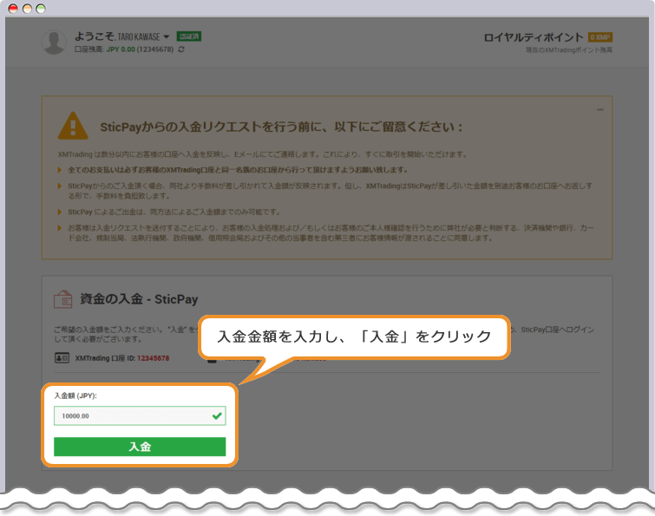Click the JPY 0.00 balance text
655x516 pixels.
(x=121, y=49)
